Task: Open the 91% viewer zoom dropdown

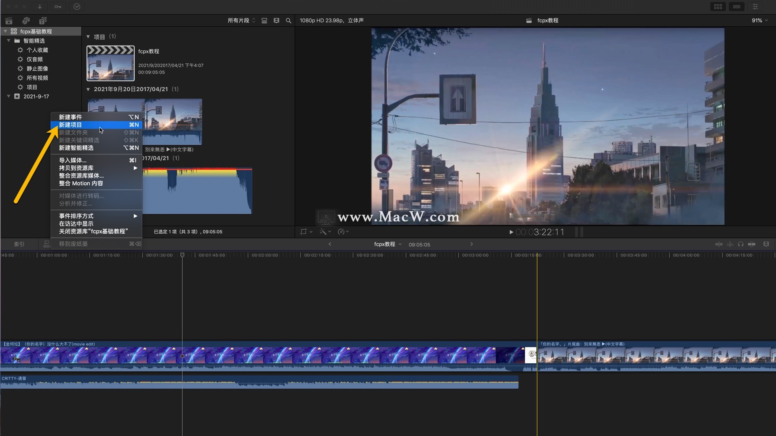Action: point(759,21)
